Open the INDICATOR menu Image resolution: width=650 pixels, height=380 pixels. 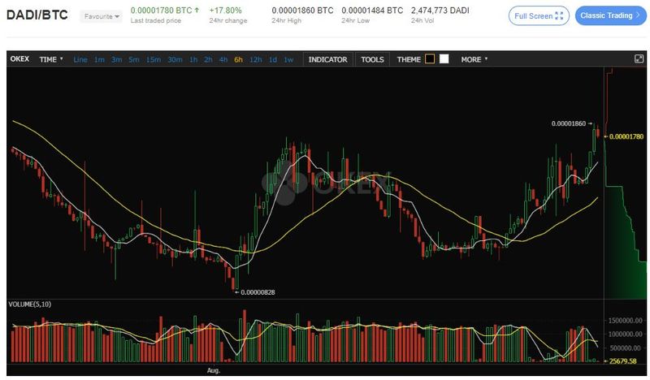[327, 59]
